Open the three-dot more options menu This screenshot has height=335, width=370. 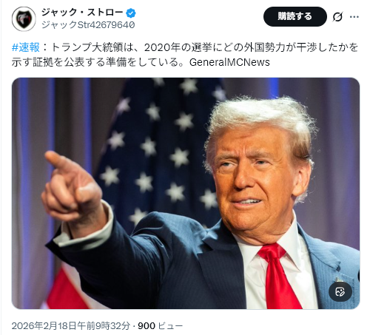tap(354, 17)
